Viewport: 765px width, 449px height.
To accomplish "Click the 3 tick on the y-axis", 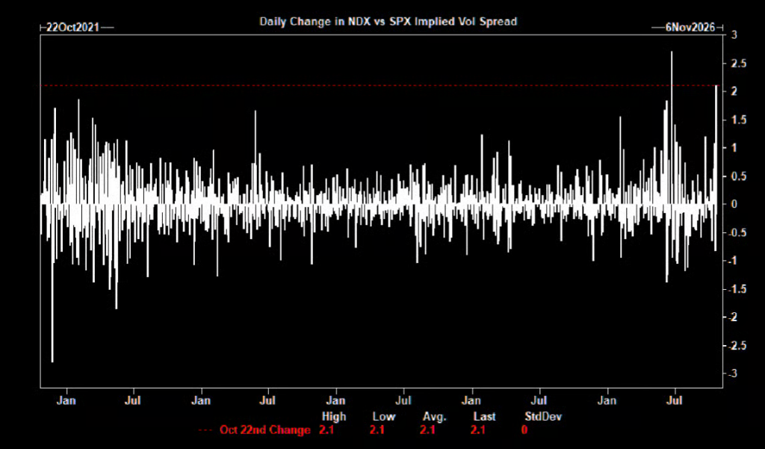I will pyautogui.click(x=734, y=35).
